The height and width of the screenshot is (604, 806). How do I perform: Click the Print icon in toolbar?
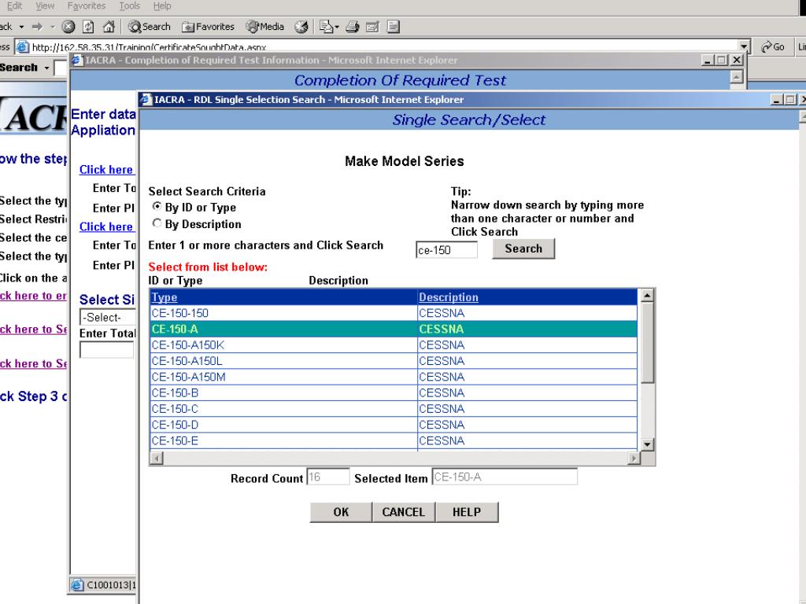[352, 27]
